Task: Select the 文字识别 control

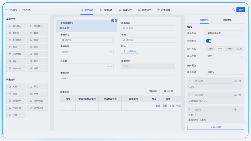Action: 37,108
